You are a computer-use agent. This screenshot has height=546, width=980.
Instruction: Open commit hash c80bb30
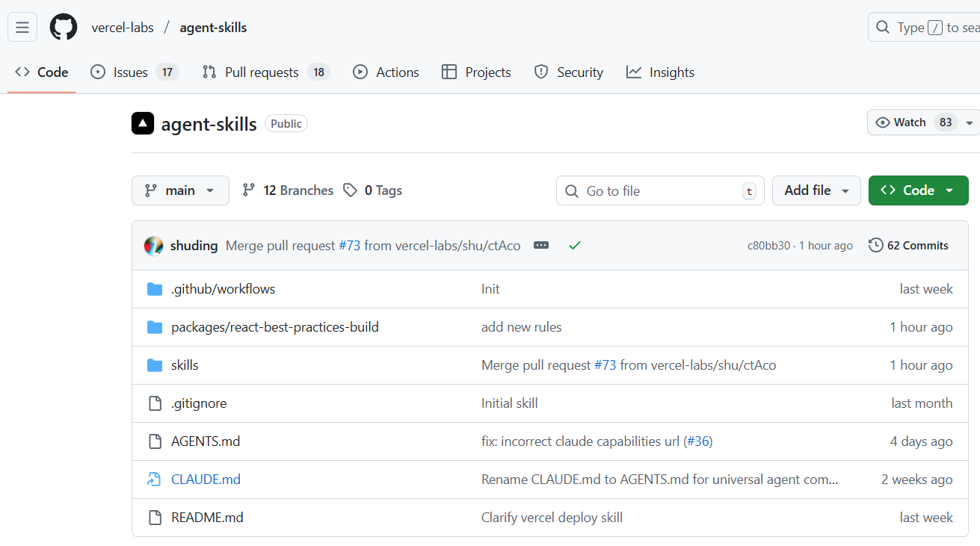(768, 246)
